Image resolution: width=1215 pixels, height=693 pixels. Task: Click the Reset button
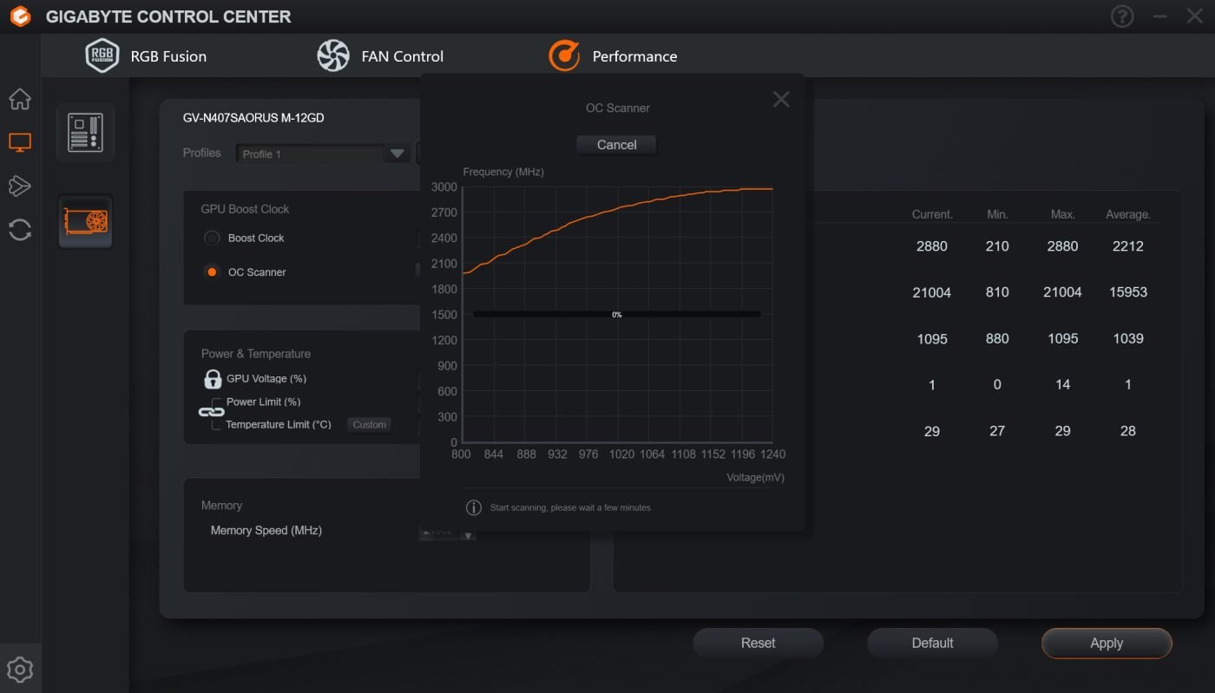[758, 643]
